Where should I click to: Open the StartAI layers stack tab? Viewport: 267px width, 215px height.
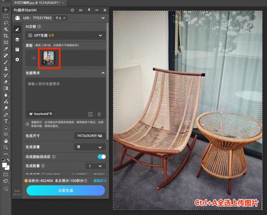[17, 40]
